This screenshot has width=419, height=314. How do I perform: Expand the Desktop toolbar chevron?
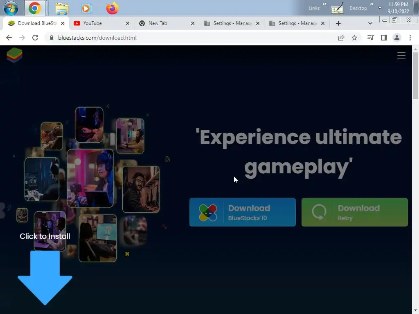pos(372,4)
